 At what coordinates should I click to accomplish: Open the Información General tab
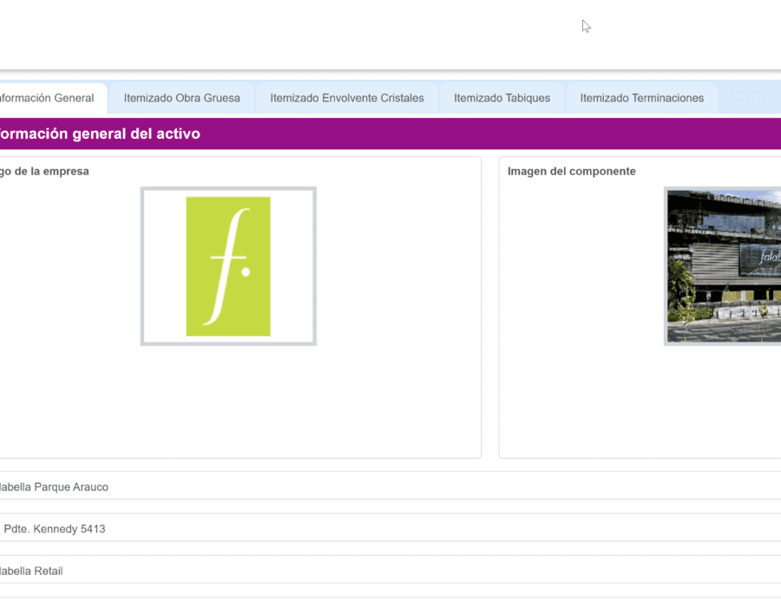click(48, 98)
